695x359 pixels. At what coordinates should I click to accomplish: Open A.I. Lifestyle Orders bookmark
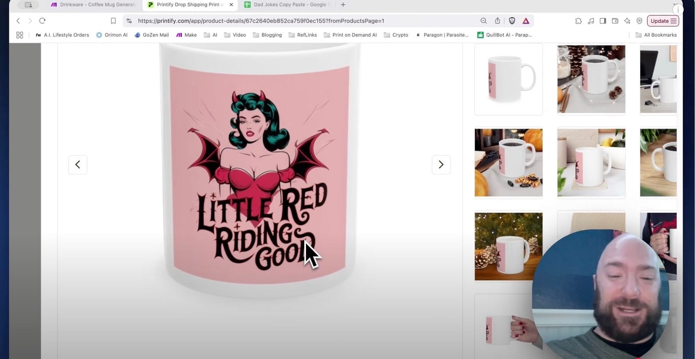(62, 35)
